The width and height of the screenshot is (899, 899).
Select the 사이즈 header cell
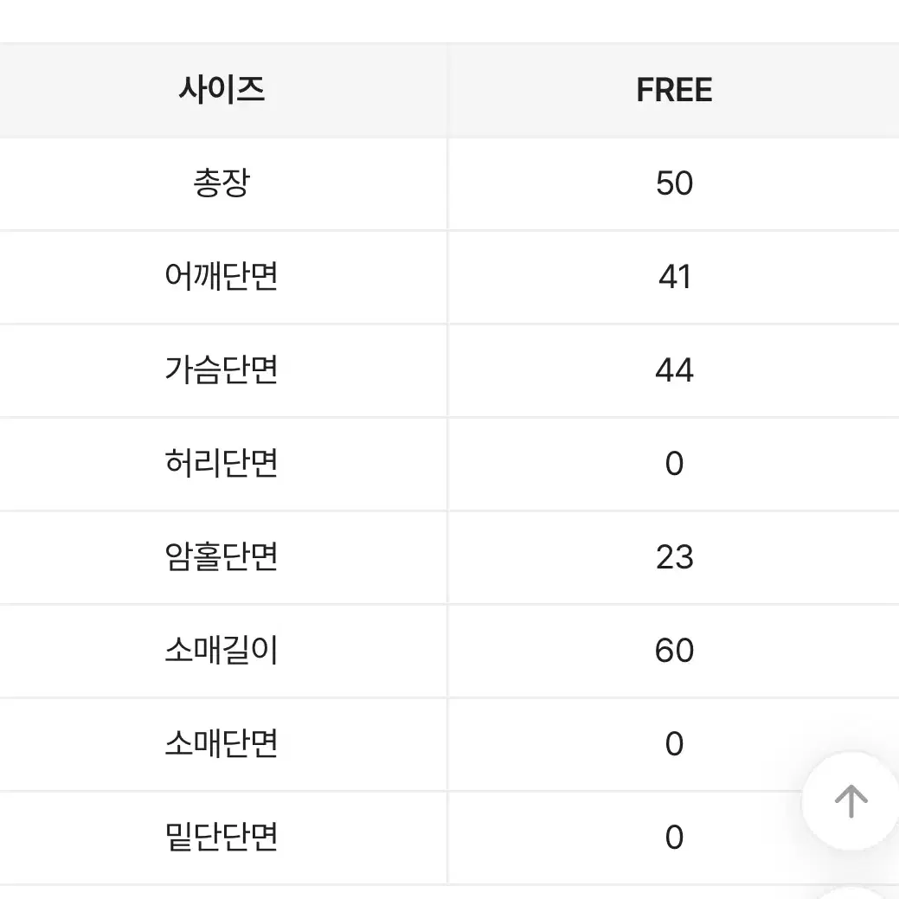point(222,90)
